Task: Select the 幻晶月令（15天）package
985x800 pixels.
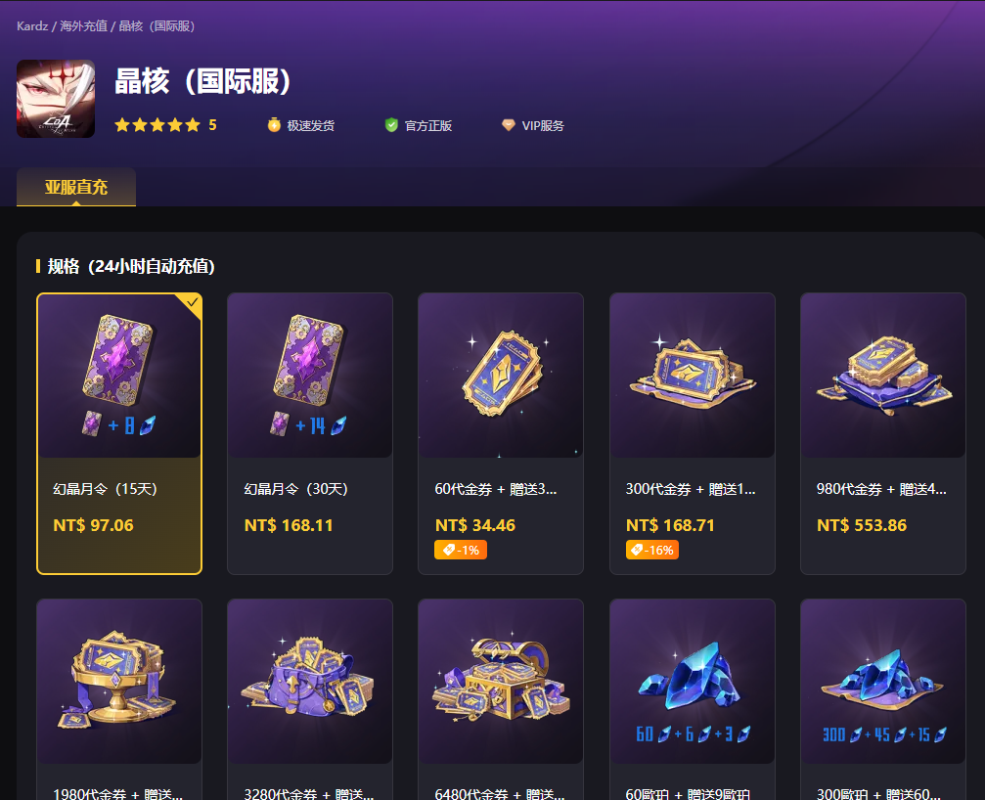Action: pyautogui.click(x=119, y=433)
